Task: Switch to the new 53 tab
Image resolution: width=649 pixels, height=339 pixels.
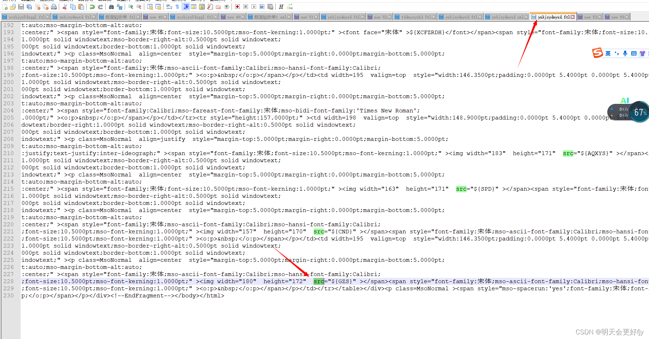Action: (591, 17)
